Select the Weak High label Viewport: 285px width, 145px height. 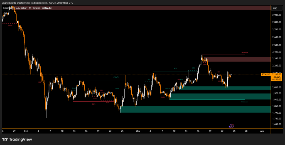tap(245, 52)
